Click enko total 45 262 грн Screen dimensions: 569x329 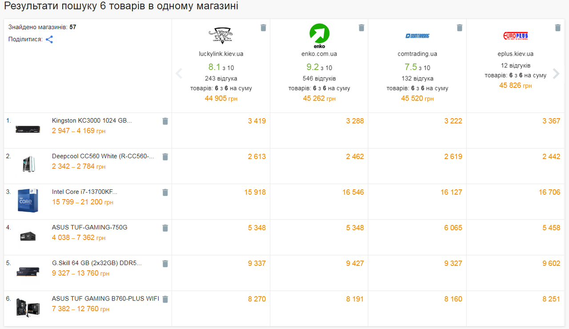[x=319, y=98]
